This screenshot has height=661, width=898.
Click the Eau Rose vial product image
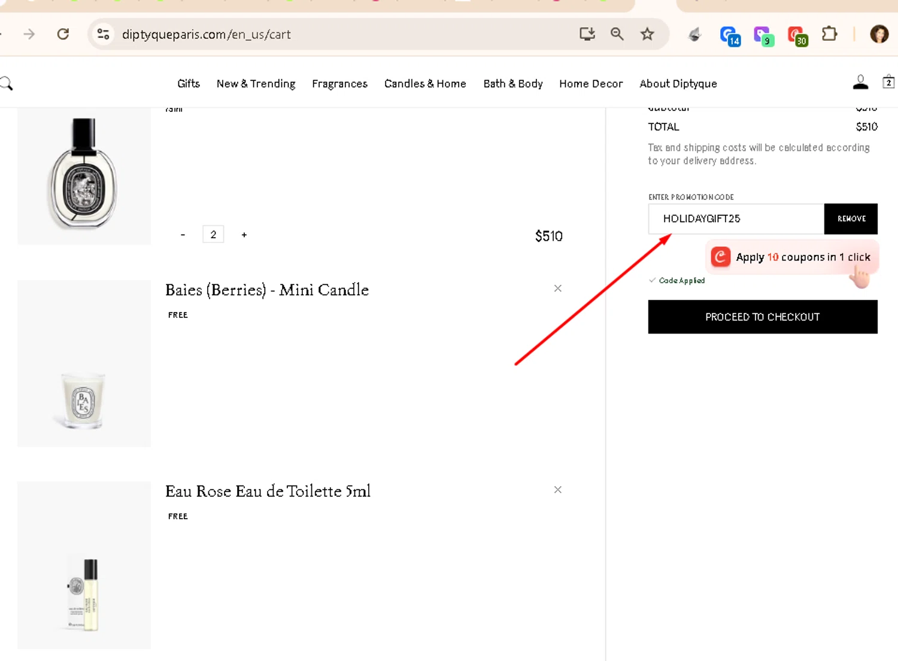point(84,565)
